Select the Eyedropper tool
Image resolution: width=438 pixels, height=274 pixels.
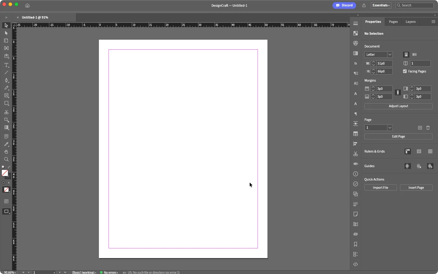click(x=6, y=144)
